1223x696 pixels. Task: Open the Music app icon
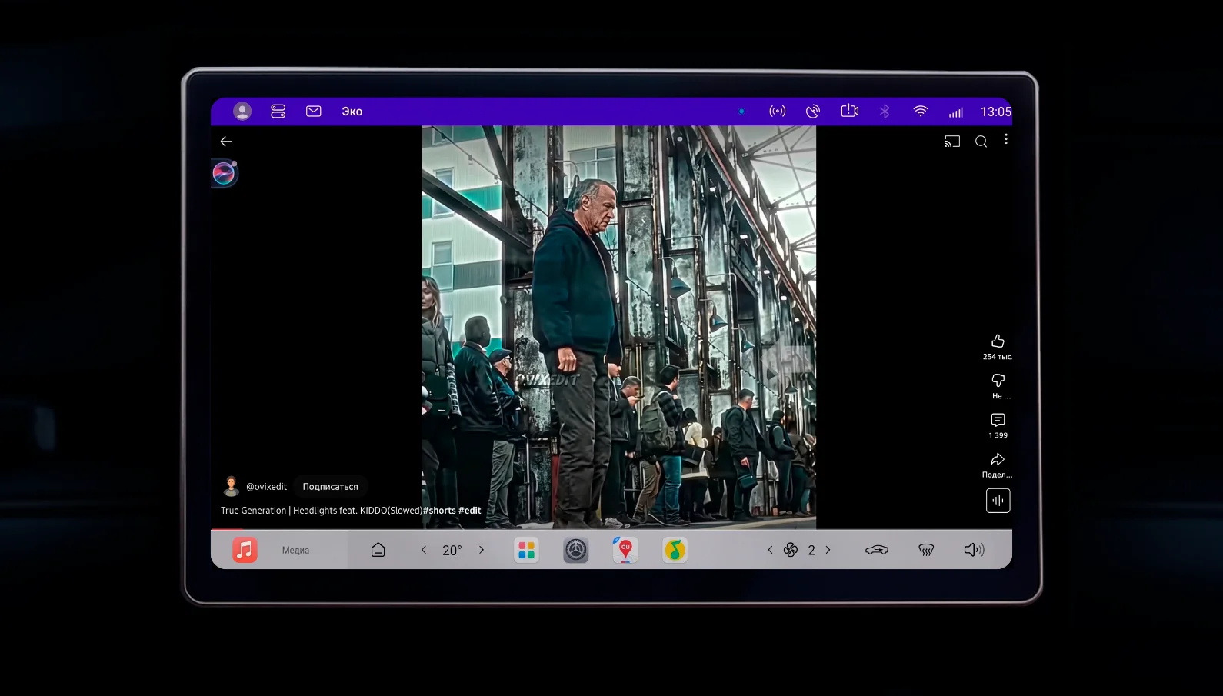pyautogui.click(x=245, y=550)
